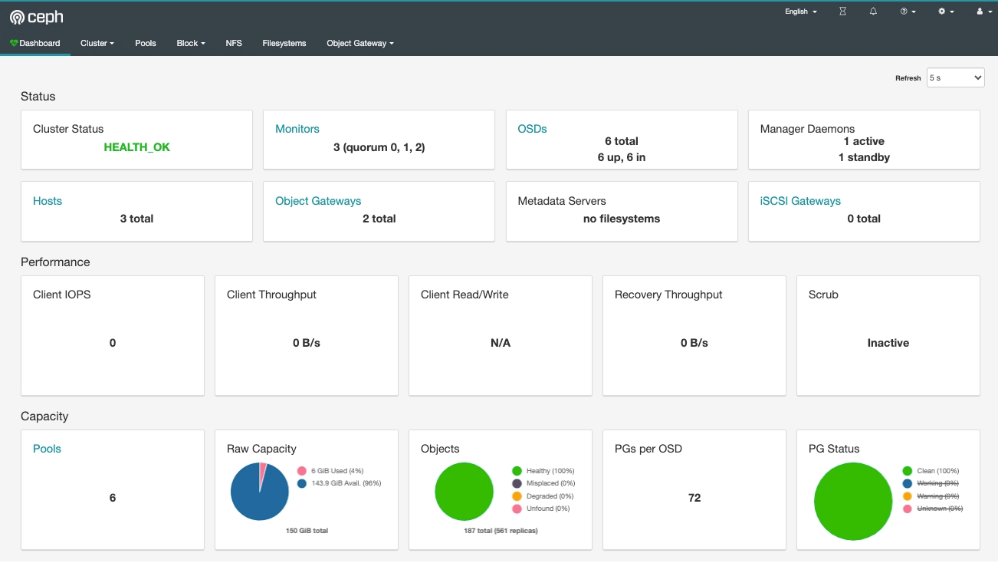Toggle the Clean (100%) legend entry
The height and width of the screenshot is (563, 998).
pos(931,471)
